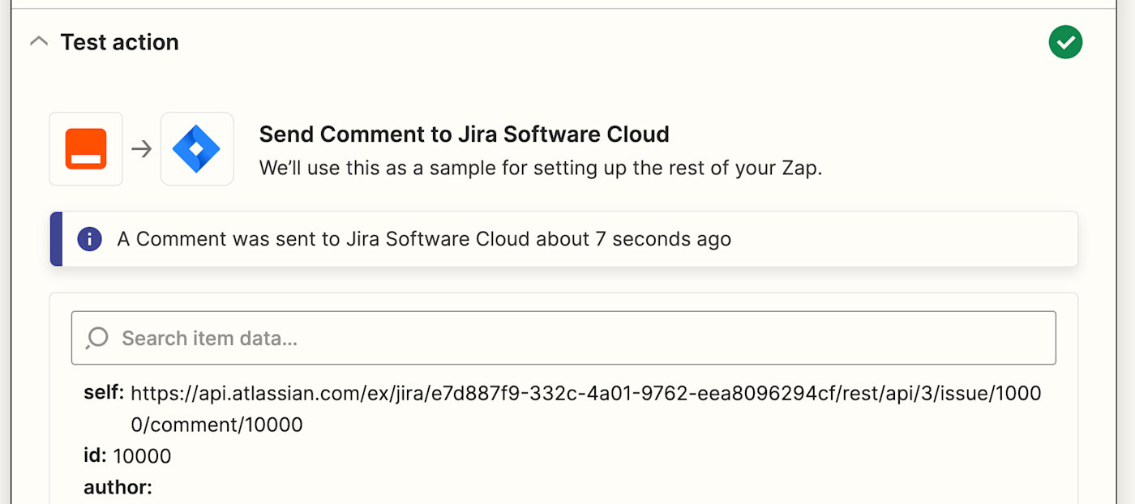Click the orange trigger app icon
Image resolution: width=1135 pixels, height=504 pixels.
coord(86,149)
